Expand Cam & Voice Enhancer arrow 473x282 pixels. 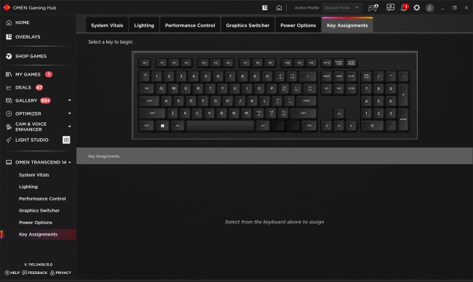pos(70,126)
